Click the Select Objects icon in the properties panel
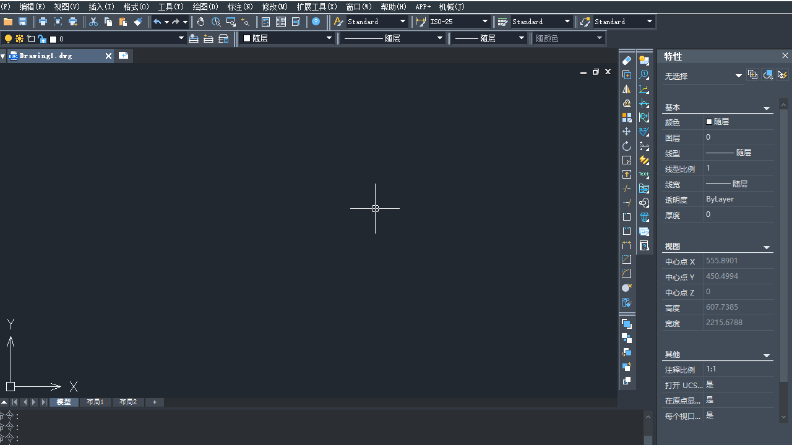Image resolution: width=792 pixels, height=445 pixels. tap(768, 75)
